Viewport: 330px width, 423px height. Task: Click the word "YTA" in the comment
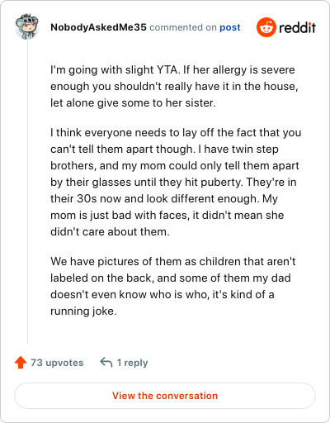point(167,69)
